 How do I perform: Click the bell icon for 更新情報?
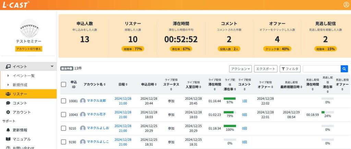(8, 130)
